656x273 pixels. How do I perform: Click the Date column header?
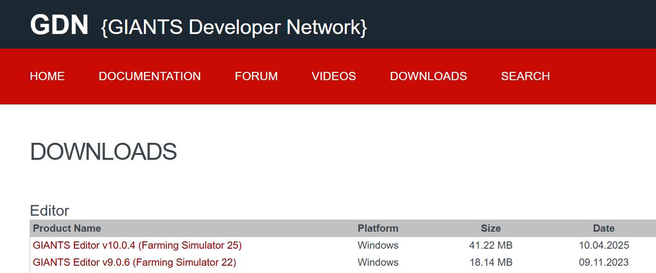coord(603,228)
